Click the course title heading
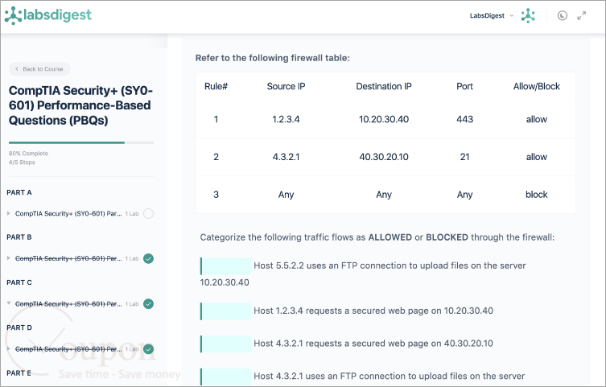The width and height of the screenshot is (606, 387). click(80, 105)
